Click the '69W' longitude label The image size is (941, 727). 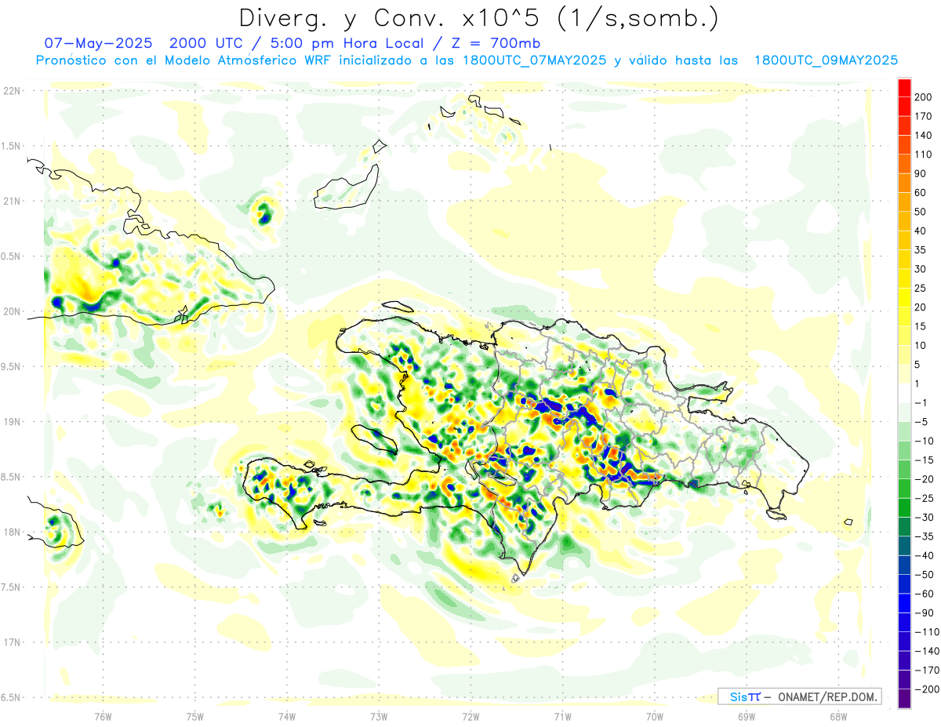tap(747, 716)
